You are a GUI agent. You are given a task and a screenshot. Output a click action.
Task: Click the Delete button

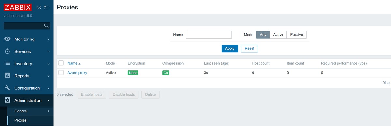[x=150, y=95]
